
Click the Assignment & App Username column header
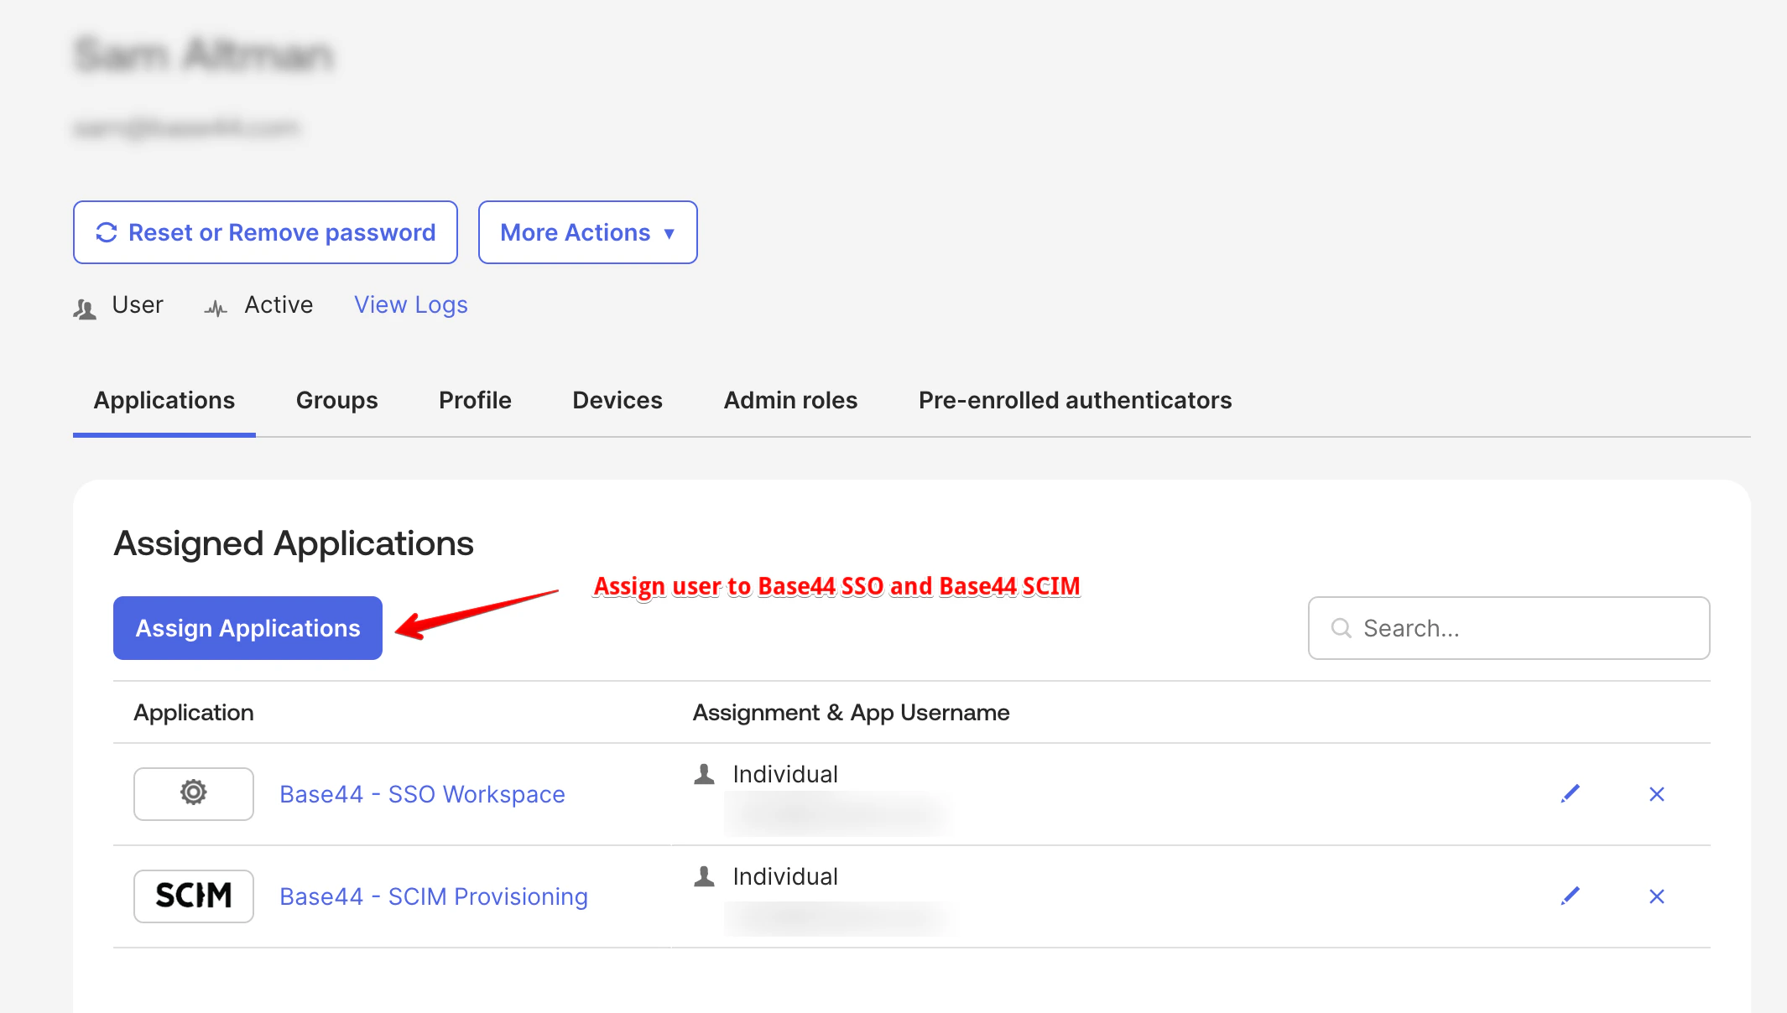click(x=852, y=712)
